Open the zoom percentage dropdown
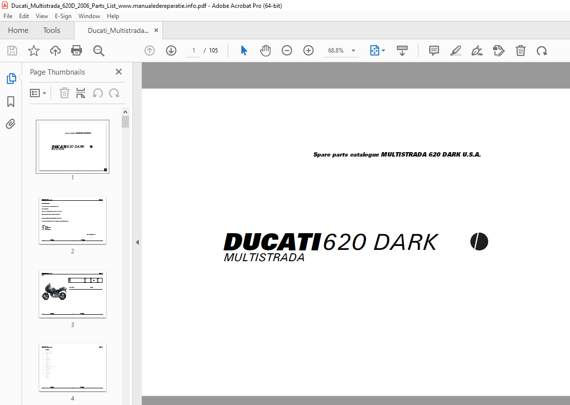The height and width of the screenshot is (405, 570). (x=353, y=50)
